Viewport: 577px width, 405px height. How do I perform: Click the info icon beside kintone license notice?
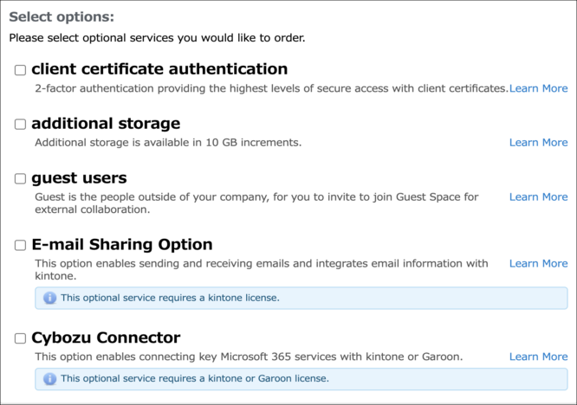pyautogui.click(x=49, y=298)
